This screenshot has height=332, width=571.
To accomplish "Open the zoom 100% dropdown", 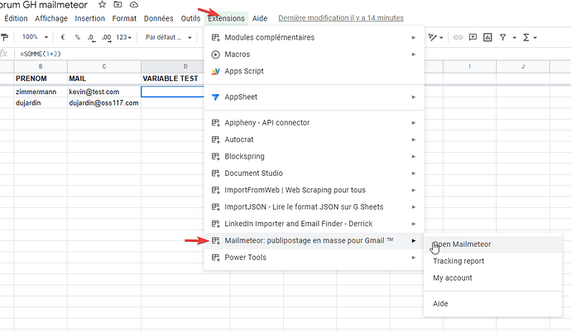I will [x=35, y=37].
